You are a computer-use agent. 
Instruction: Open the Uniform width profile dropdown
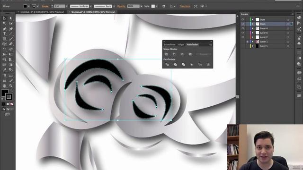(90, 6)
